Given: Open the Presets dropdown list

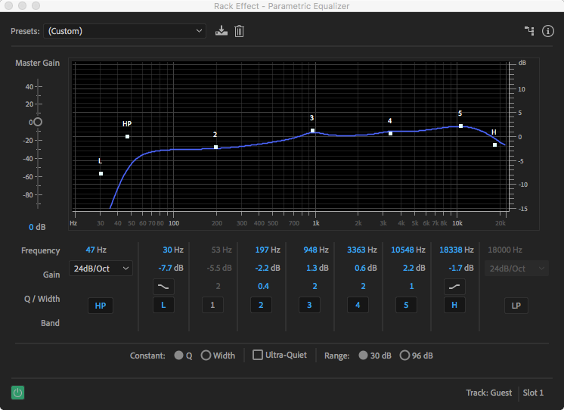Looking at the screenshot, I should click(125, 31).
